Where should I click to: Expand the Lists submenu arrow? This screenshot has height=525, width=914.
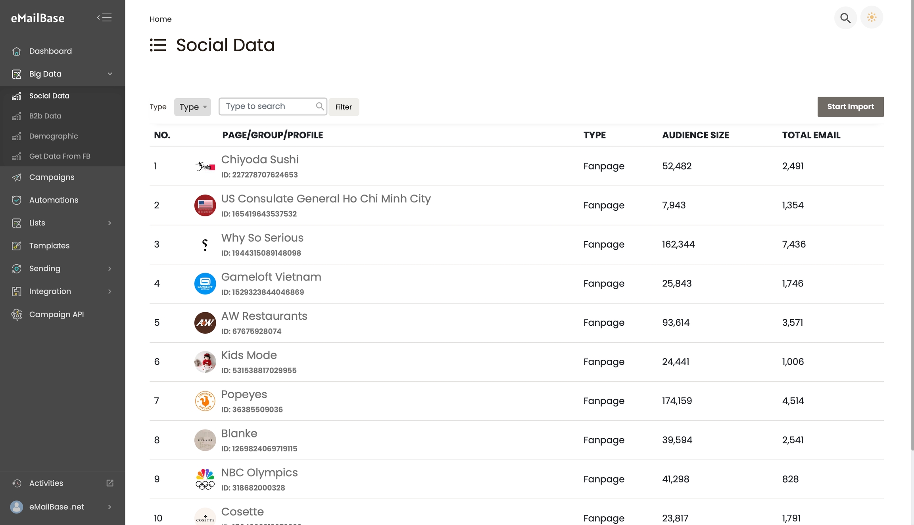110,223
